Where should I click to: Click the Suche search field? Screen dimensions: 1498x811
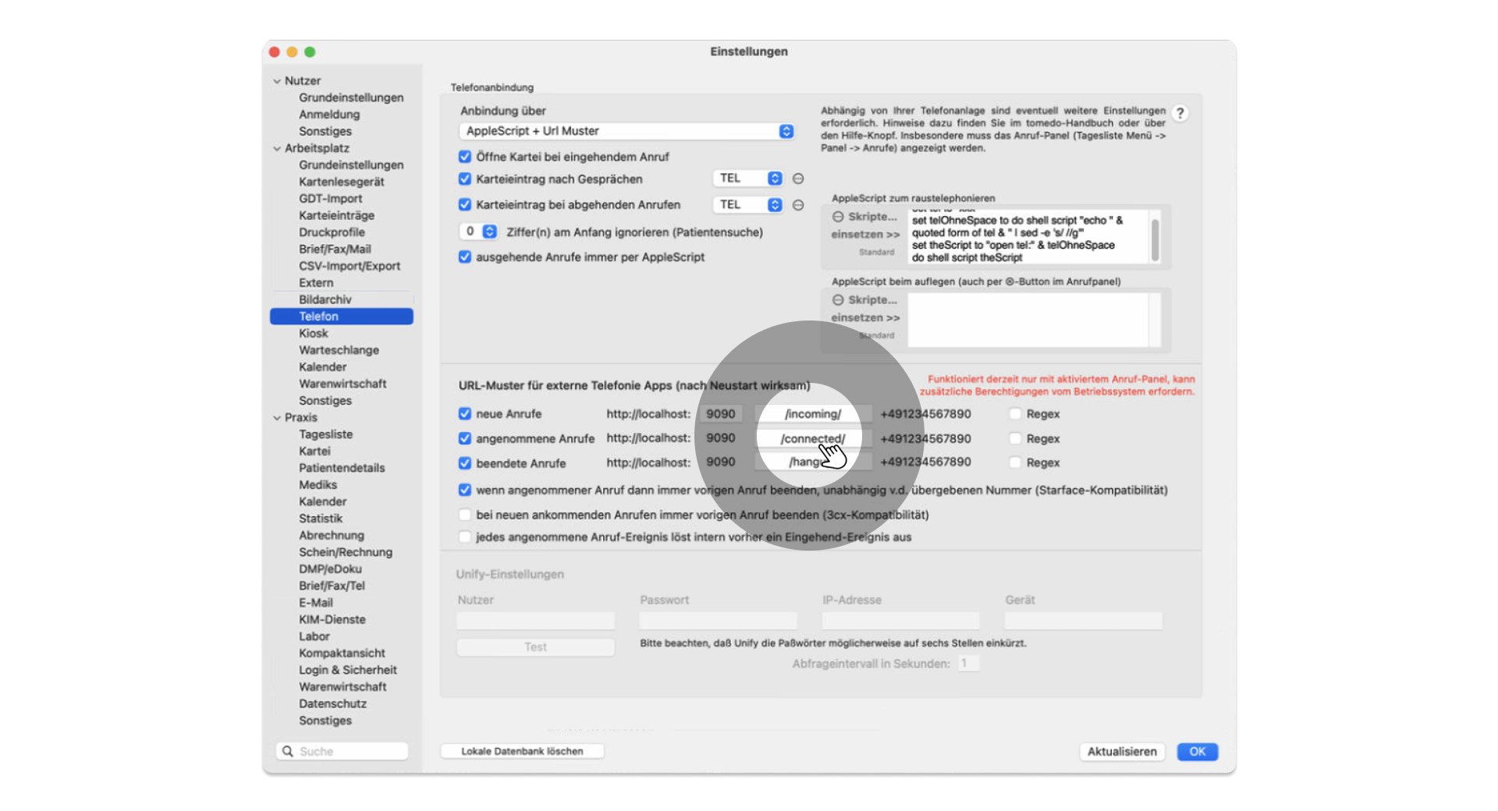342,751
